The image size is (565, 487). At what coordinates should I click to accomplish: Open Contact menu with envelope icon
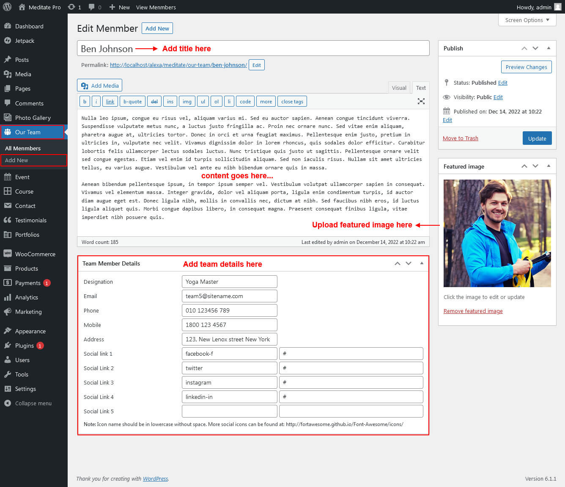pos(34,206)
